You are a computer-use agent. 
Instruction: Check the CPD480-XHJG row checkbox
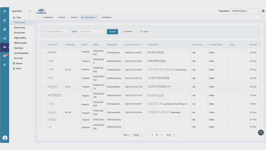(42, 61)
